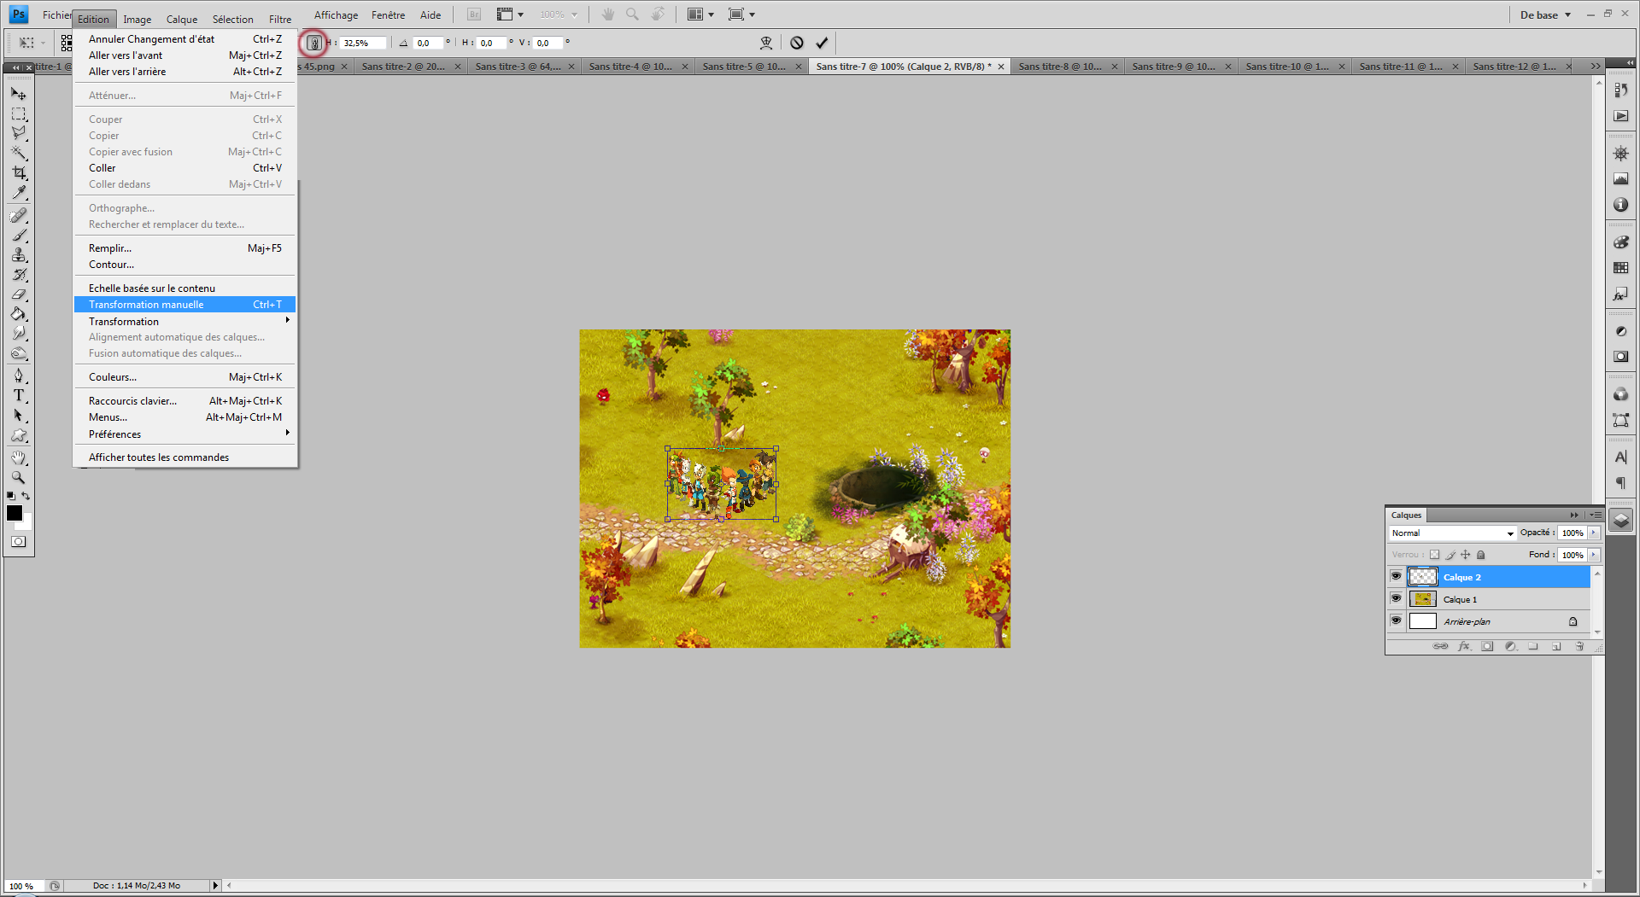Select the Calque 1 layer thumbnail
Viewport: 1640px width, 897px height.
click(x=1422, y=598)
